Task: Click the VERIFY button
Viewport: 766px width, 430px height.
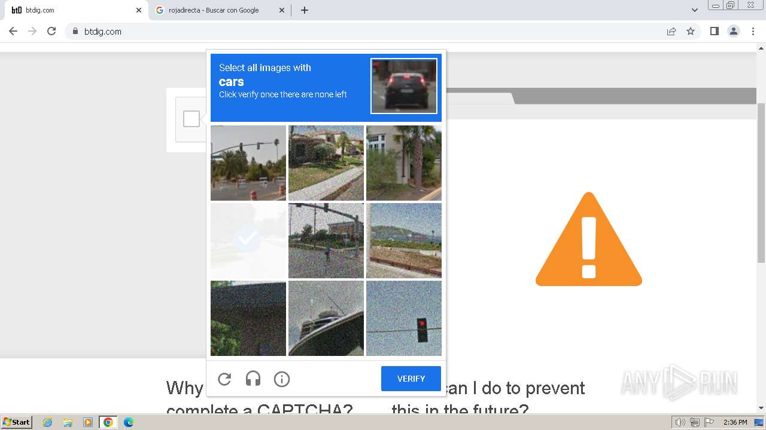Action: click(411, 379)
